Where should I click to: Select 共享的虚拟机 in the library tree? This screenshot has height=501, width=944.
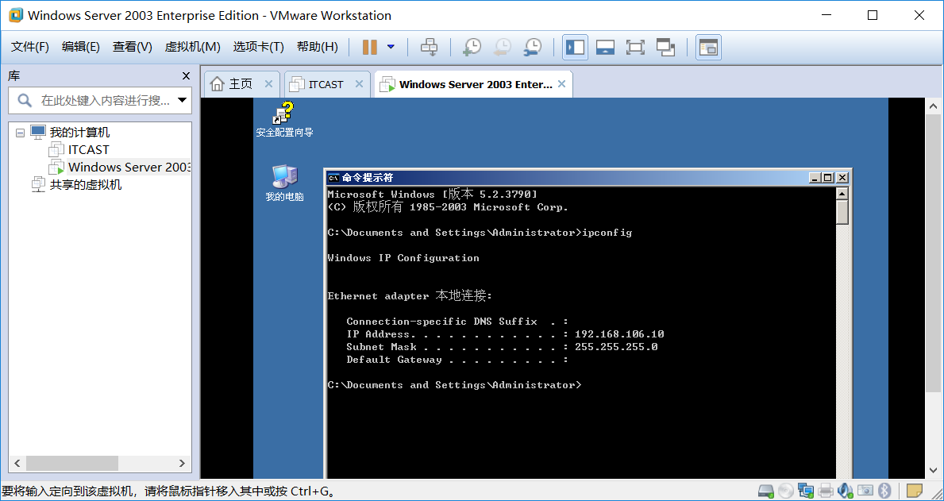(86, 184)
